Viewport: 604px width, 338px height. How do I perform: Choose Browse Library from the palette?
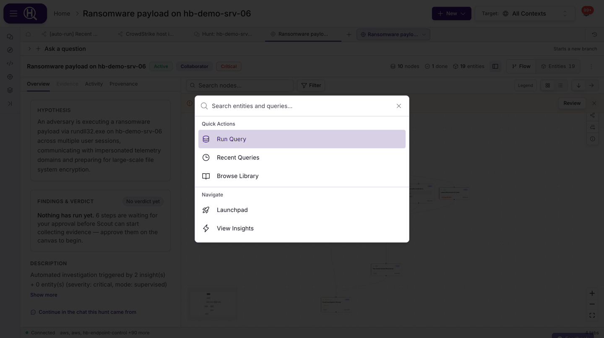[x=302, y=176]
